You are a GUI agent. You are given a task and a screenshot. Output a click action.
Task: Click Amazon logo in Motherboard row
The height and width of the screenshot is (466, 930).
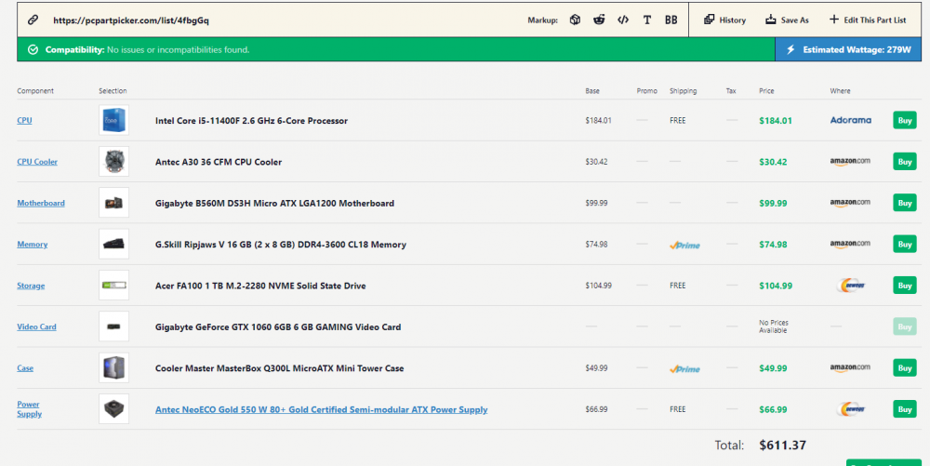850,203
